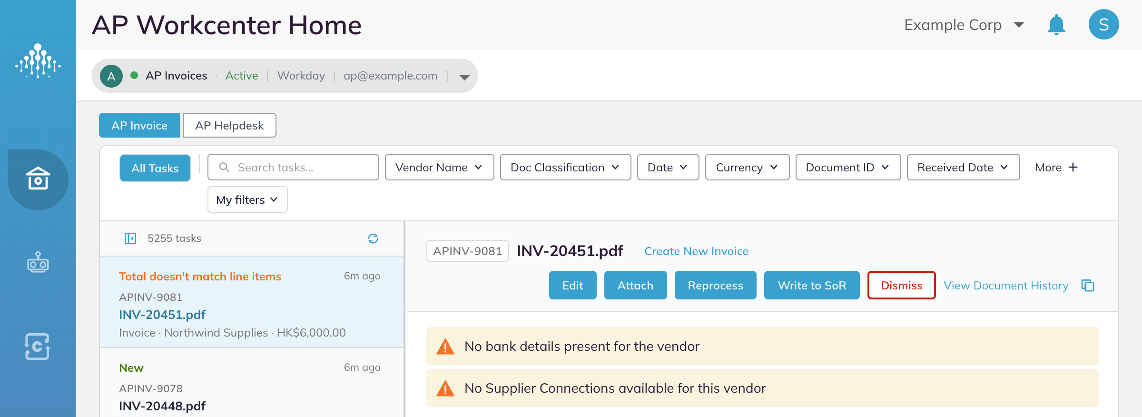Open the INV-20451.pdf task in the list
Viewport: 1142px width, 417px height.
[x=252, y=302]
